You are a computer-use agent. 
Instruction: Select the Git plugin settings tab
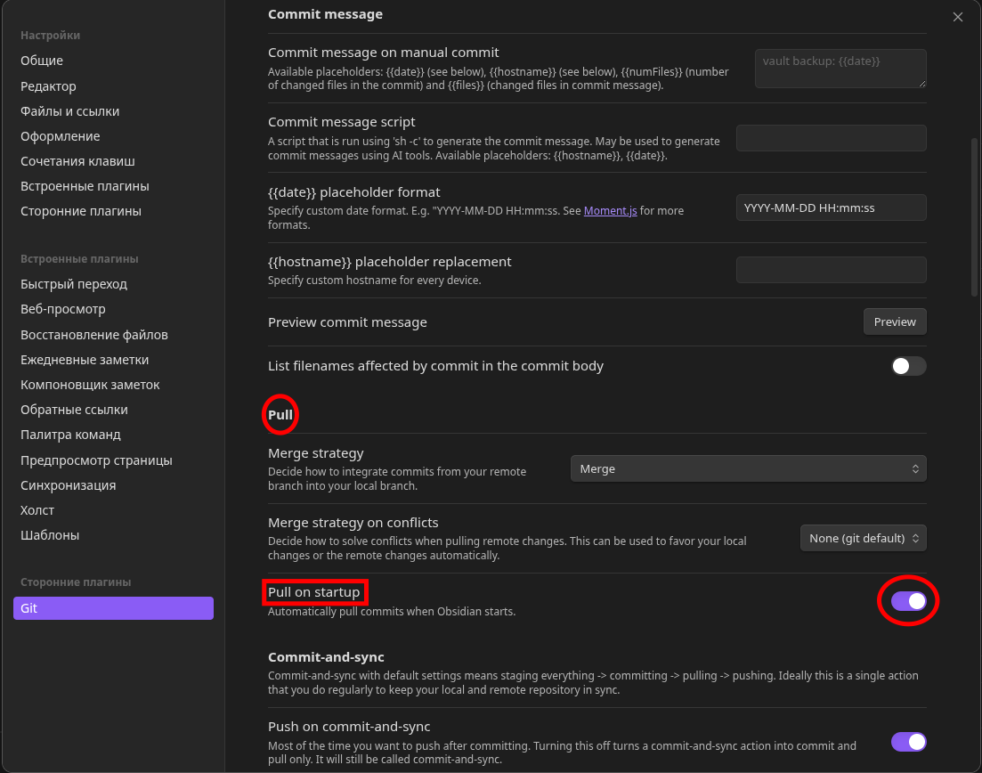113,608
